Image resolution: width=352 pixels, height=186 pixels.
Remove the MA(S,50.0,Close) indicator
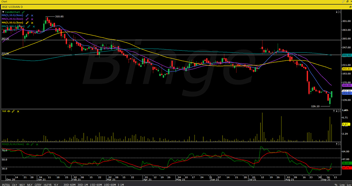pyautogui.click(x=32, y=23)
